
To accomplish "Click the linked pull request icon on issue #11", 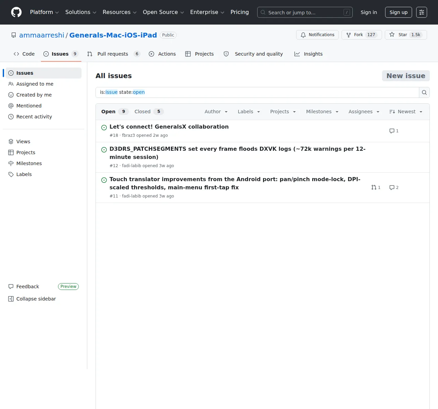I will click(x=374, y=188).
